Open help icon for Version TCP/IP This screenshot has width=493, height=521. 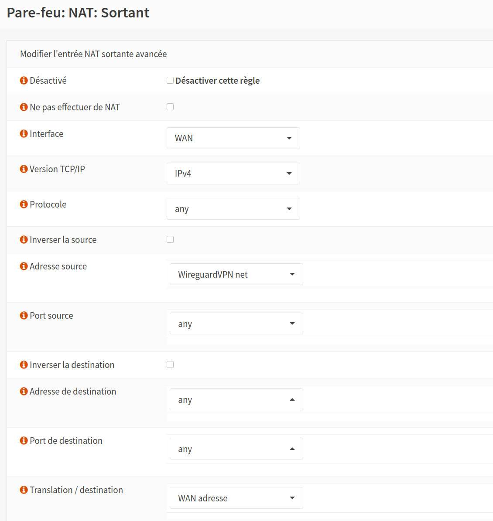tap(24, 169)
